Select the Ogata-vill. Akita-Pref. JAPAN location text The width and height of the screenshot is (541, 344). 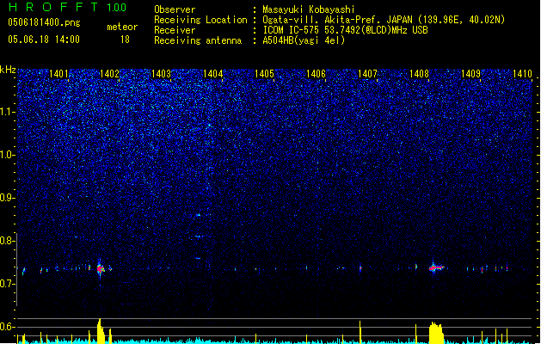[x=384, y=20]
